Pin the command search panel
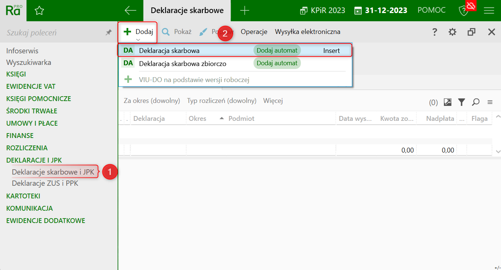The width and height of the screenshot is (501, 270). coord(109,32)
